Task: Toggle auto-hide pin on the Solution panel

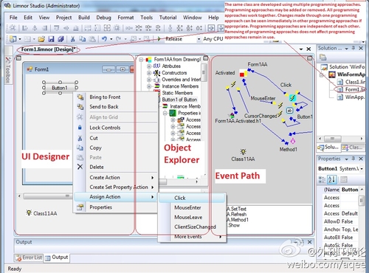Action: [354, 48]
